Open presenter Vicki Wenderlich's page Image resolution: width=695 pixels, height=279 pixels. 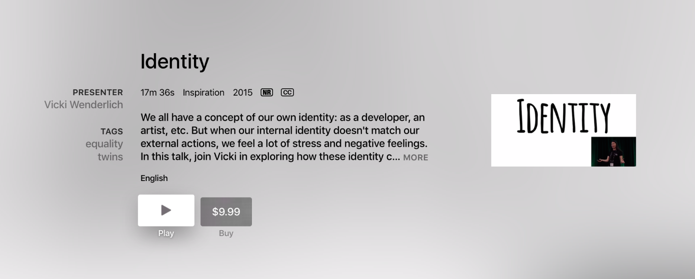click(83, 104)
